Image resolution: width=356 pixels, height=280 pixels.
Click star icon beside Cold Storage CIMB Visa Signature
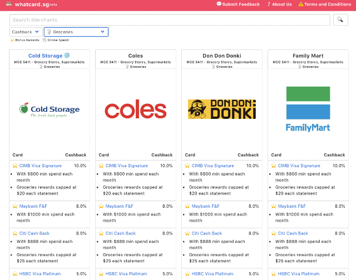click(x=15, y=166)
